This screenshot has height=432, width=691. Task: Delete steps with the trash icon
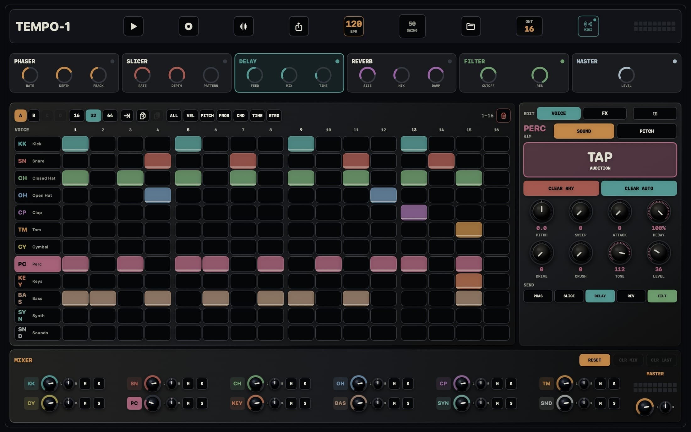coord(503,116)
